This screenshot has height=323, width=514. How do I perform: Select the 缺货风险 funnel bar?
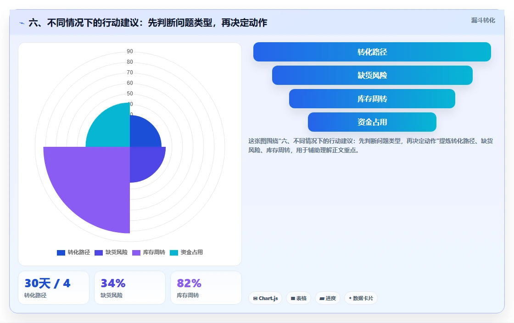pyautogui.click(x=372, y=75)
